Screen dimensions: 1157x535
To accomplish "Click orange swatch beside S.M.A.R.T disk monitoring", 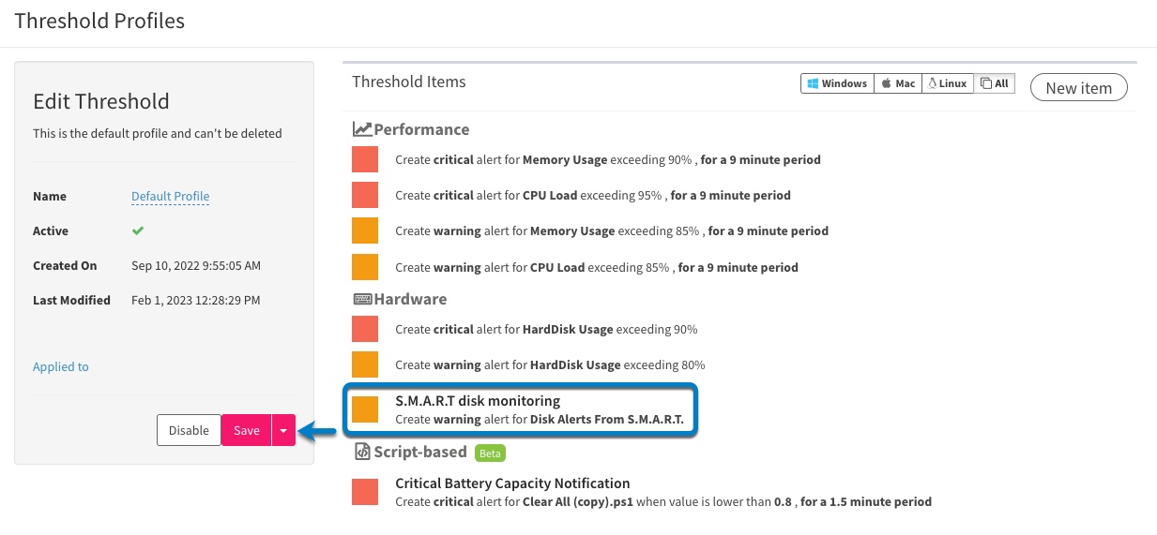I will coord(365,409).
